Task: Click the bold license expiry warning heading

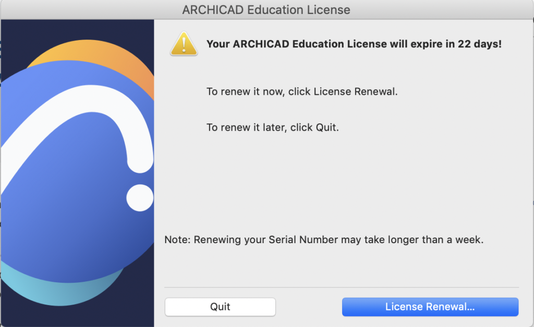Action: pos(354,44)
